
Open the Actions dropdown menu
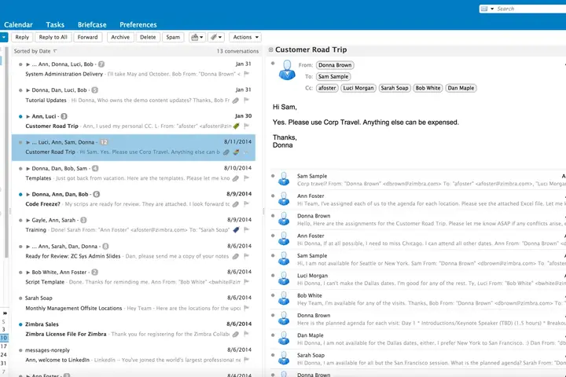click(x=245, y=37)
